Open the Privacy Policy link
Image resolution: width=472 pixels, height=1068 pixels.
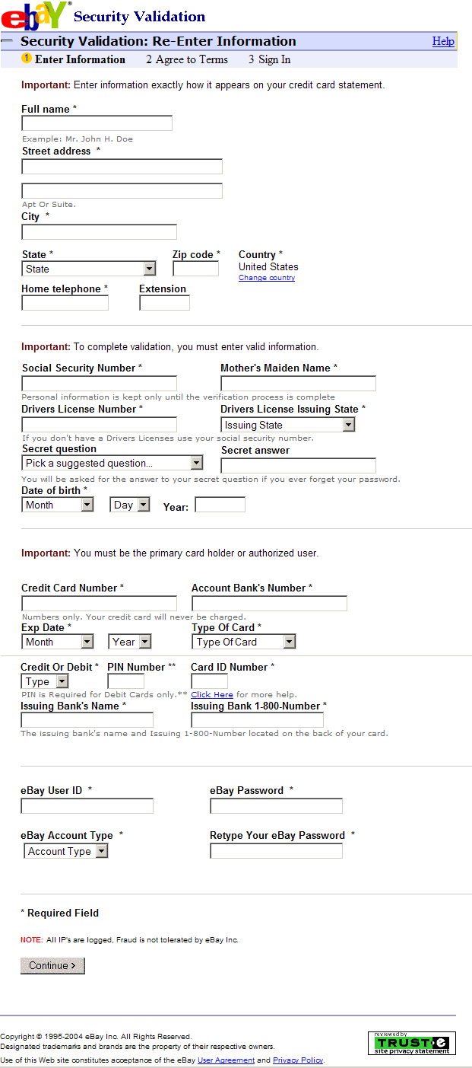point(297,1060)
